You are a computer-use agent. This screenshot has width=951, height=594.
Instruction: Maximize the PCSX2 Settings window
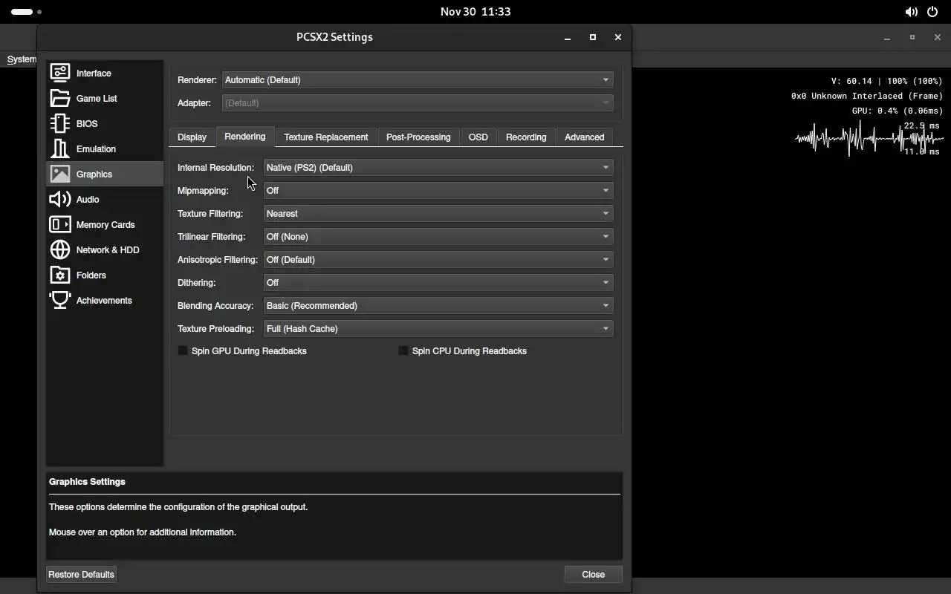592,37
